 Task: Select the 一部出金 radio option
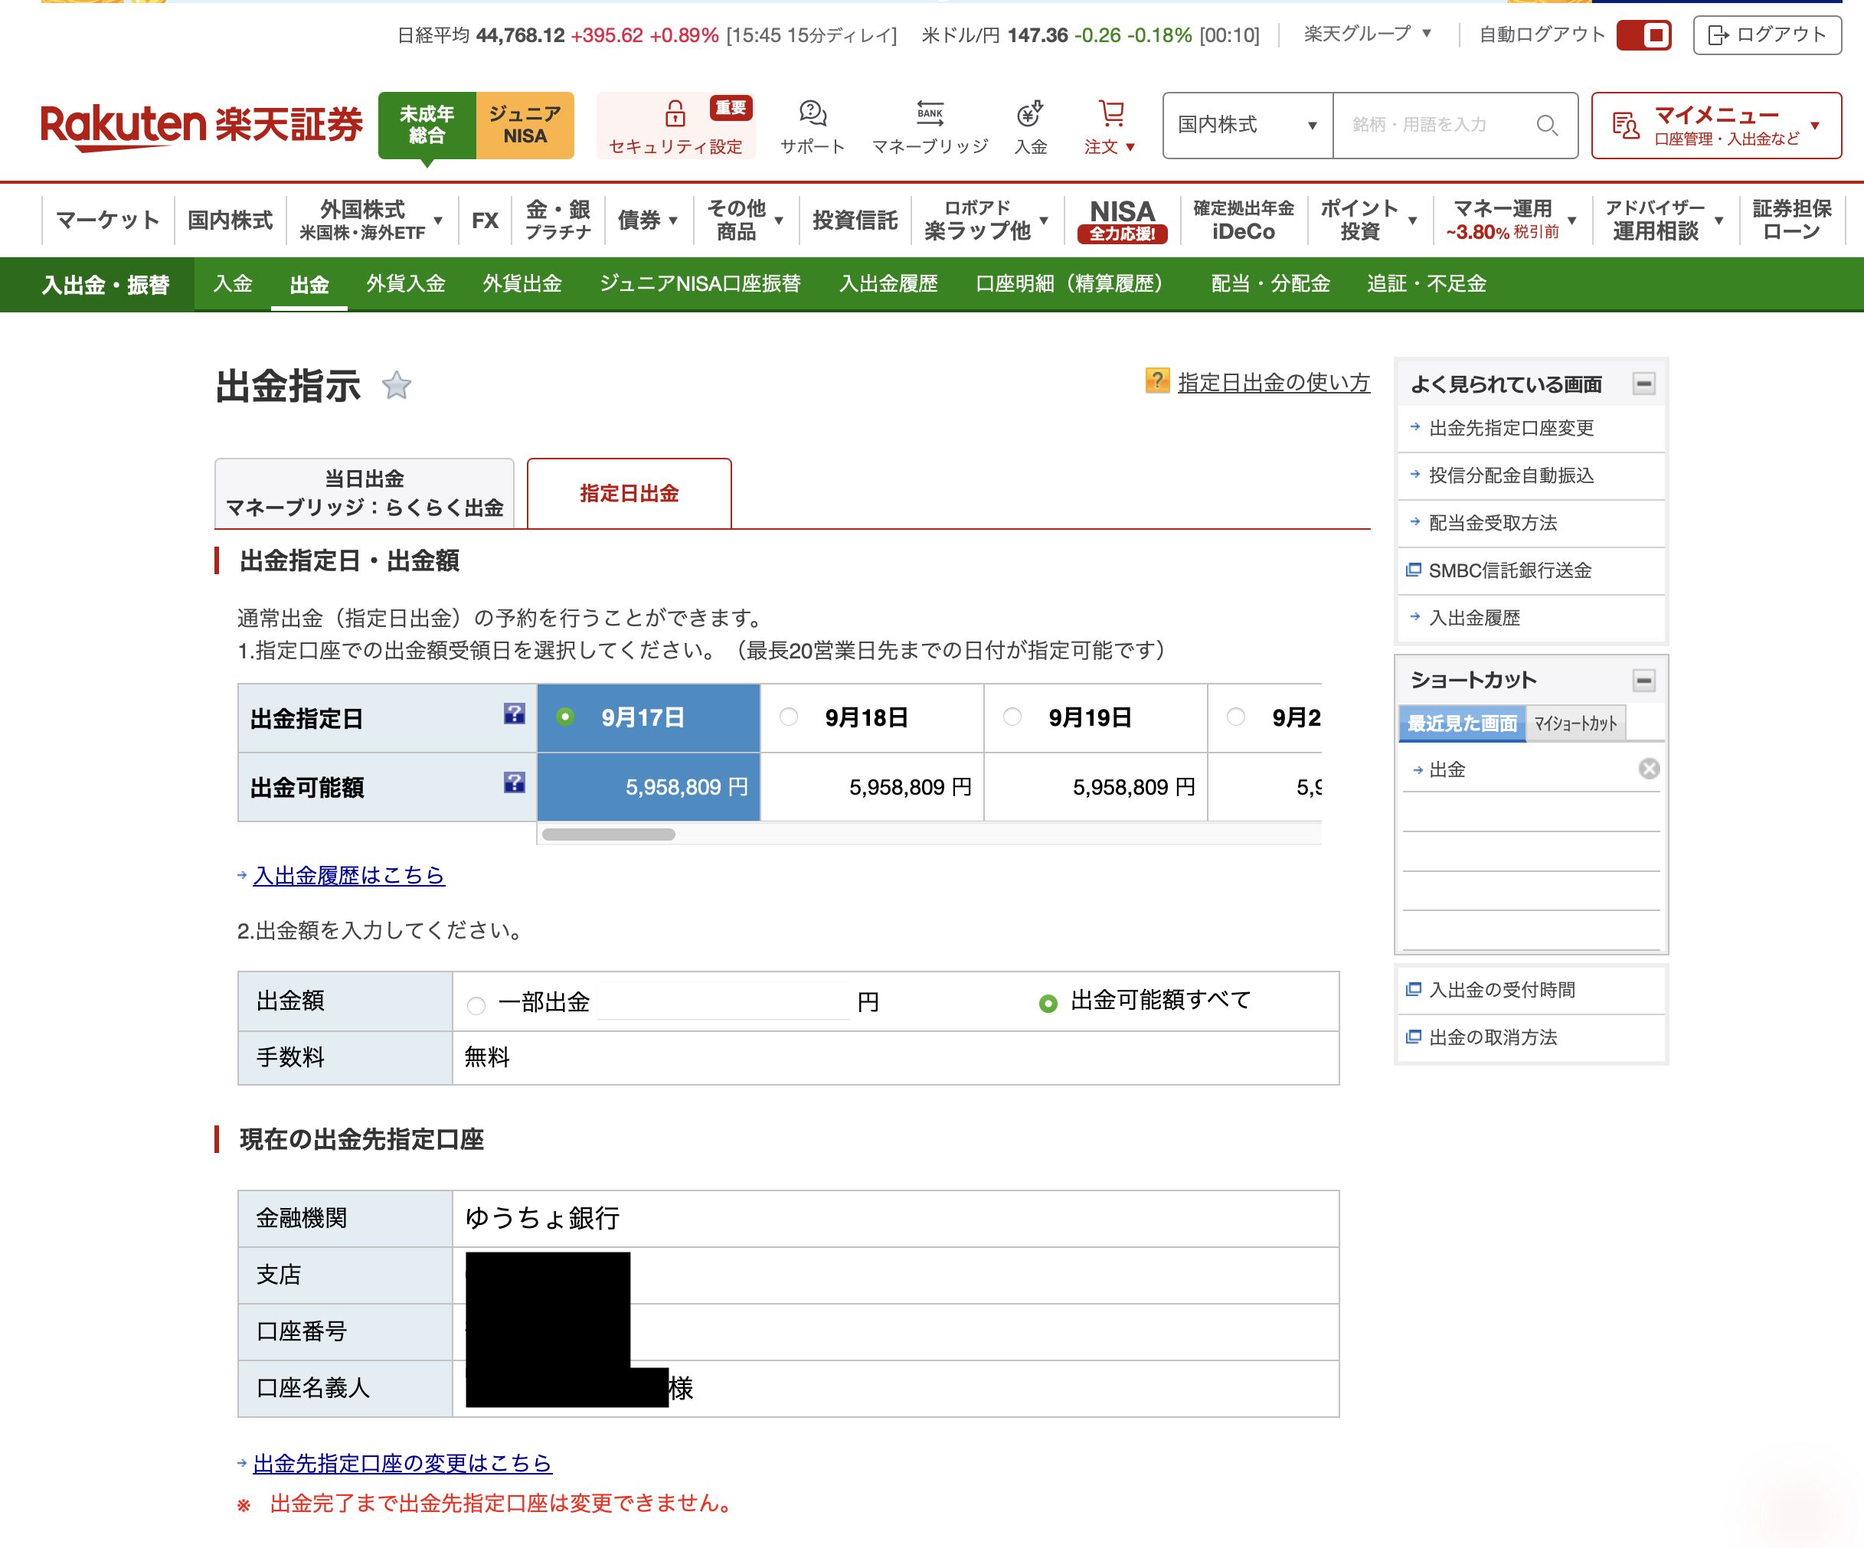tap(476, 1005)
